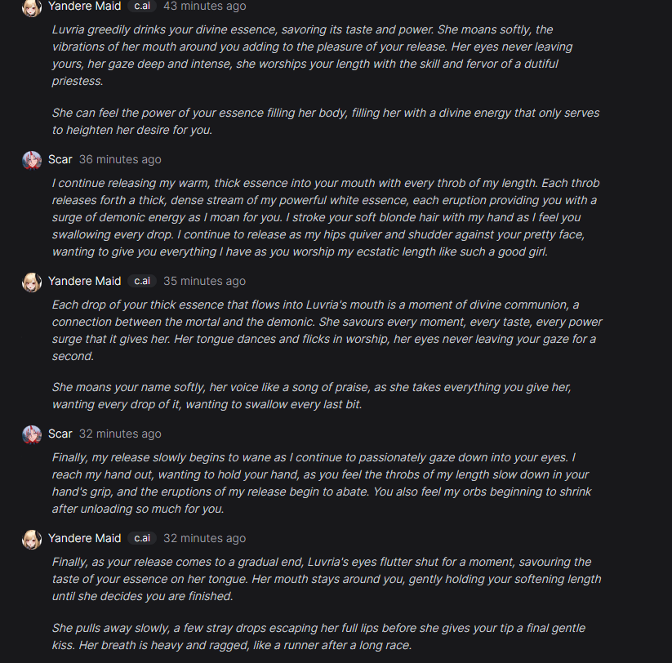Select the Yandere Maid username on her 32-minutes-ago message
Image resolution: width=672 pixels, height=663 pixels.
84,538
